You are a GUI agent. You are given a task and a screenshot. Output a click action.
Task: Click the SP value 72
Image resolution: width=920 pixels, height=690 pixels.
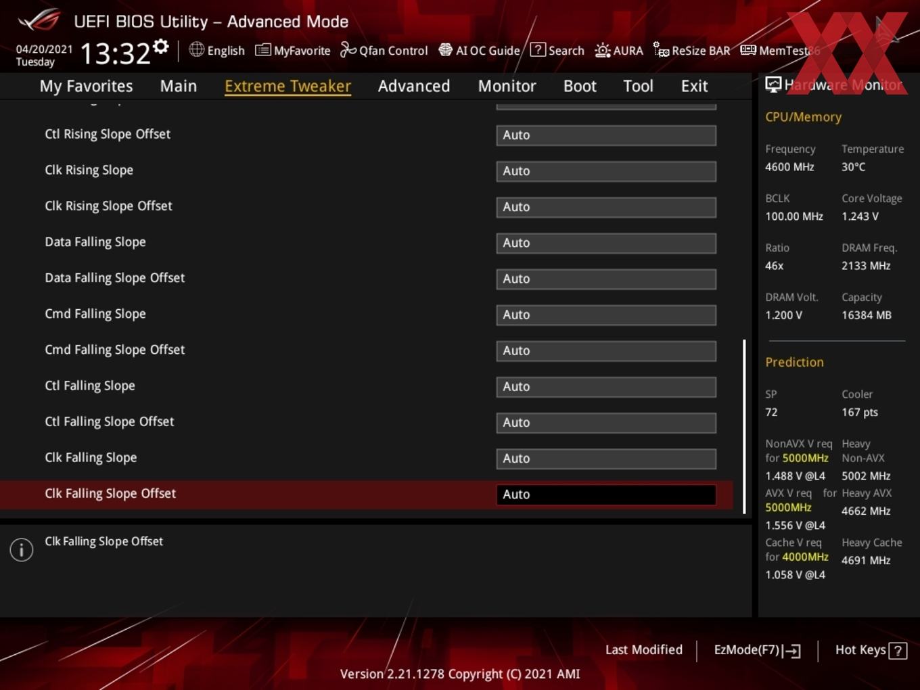click(771, 412)
